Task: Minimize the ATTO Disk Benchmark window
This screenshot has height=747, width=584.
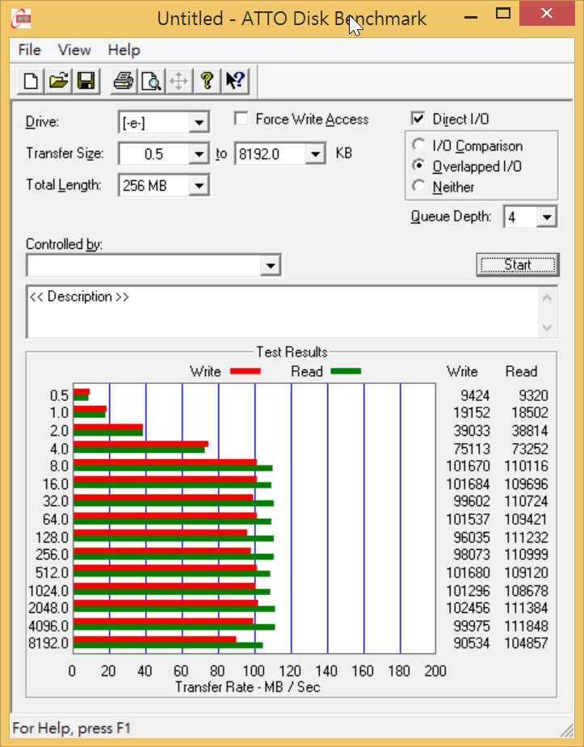Action: tap(471, 15)
